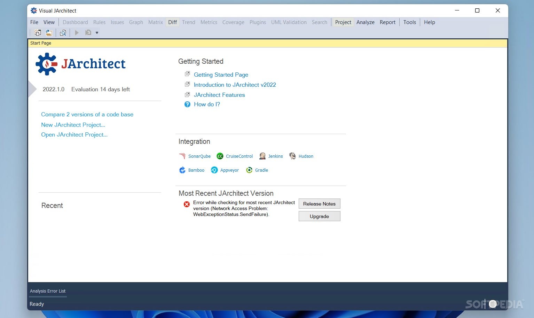This screenshot has height=318, width=534.
Task: Click the Visual JArchitect title bar icon
Action: click(34, 10)
